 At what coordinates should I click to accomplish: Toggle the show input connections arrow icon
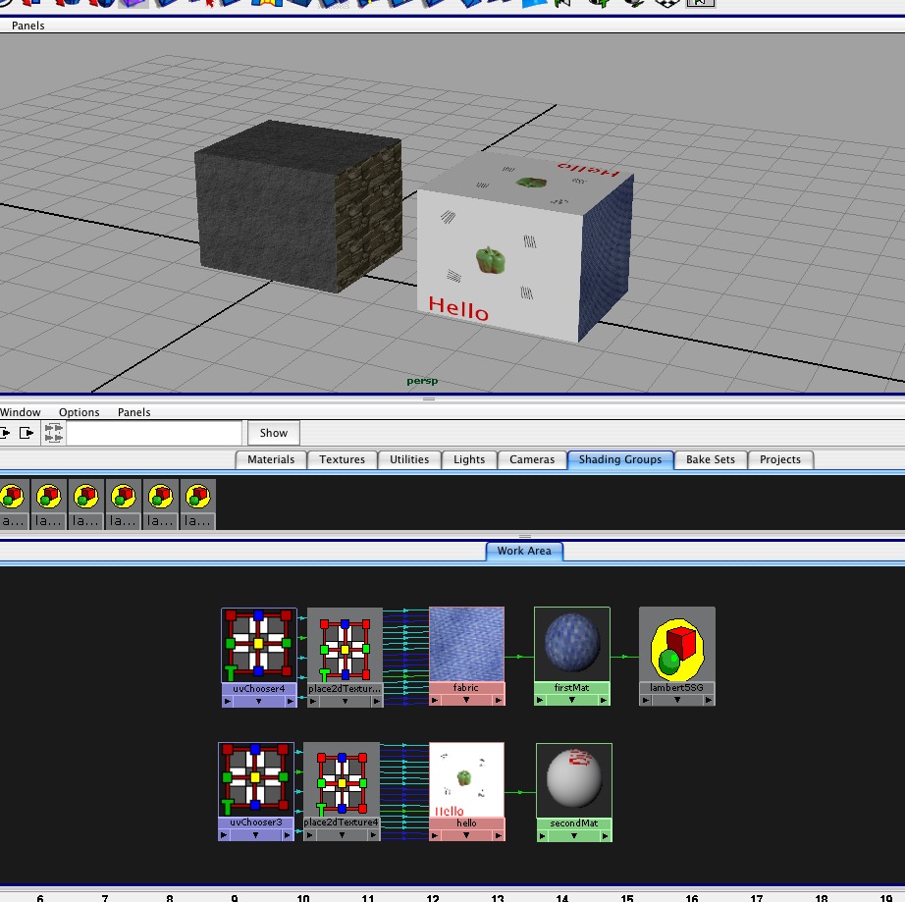pyautogui.click(x=7, y=433)
